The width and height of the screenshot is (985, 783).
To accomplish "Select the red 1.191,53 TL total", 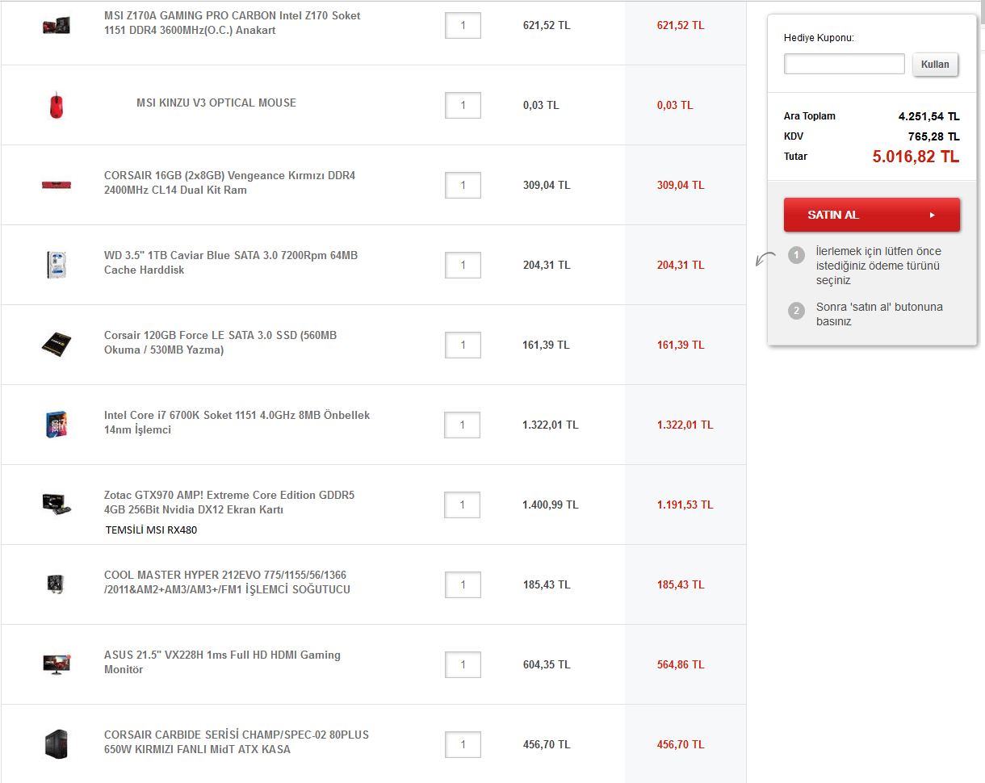I will (x=685, y=505).
